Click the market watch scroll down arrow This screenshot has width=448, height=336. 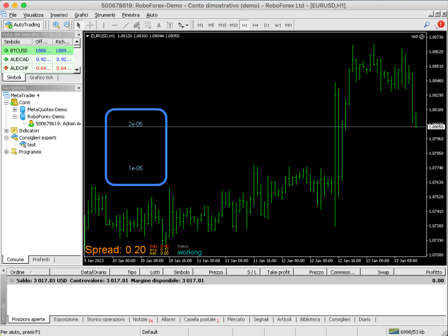[x=77, y=69]
